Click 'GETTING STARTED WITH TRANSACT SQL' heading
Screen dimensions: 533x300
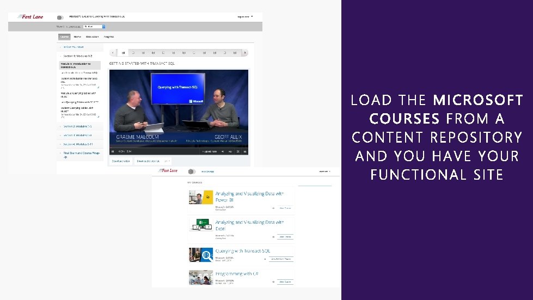(142, 64)
